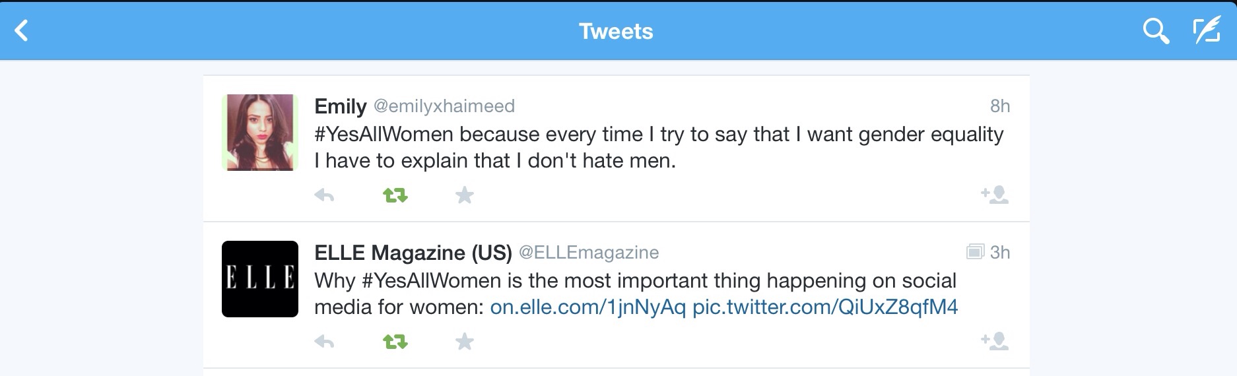Follow Emily with the add-user icon
The width and height of the screenshot is (1237, 376).
pos(995,195)
